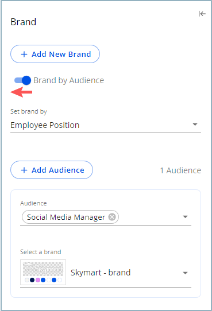Image resolution: width=212 pixels, height=311 pixels.
Task: Open the Set brand by dropdown
Action: coord(106,125)
